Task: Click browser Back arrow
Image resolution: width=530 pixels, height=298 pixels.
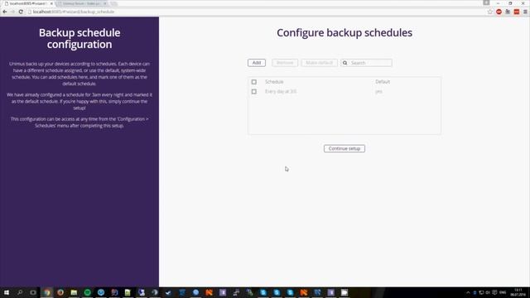Action: coord(5,12)
